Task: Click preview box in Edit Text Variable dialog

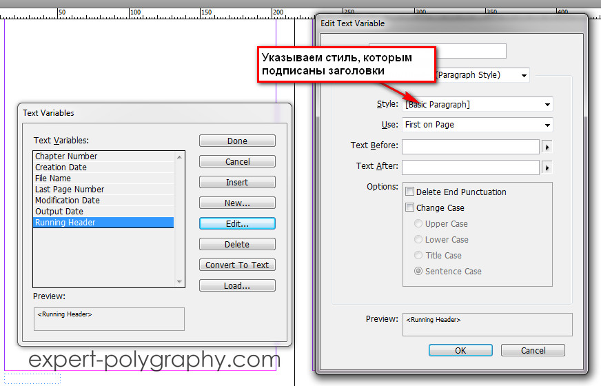Action: (x=487, y=324)
